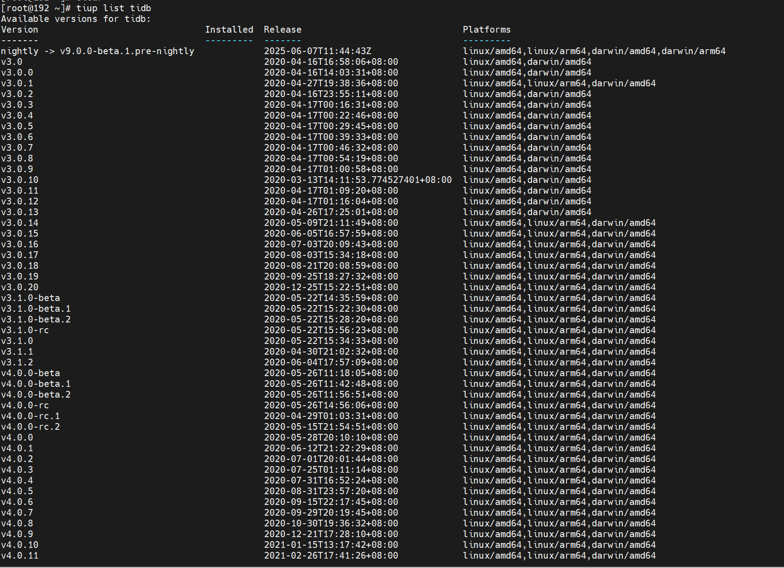Click the platforms text in the v3.0.1 row
Image resolution: width=784 pixels, height=568 pixels.
(x=559, y=83)
